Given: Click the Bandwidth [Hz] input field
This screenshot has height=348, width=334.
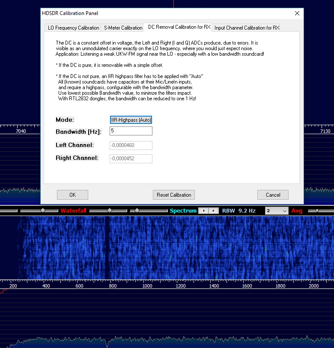Looking at the screenshot, I should [131, 131].
